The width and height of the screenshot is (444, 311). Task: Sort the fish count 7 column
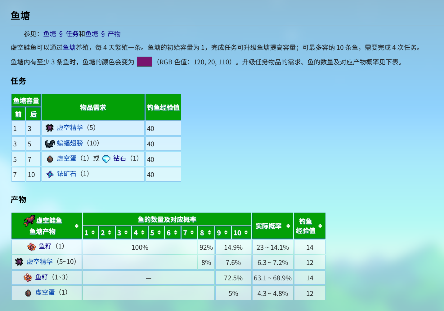192,232
